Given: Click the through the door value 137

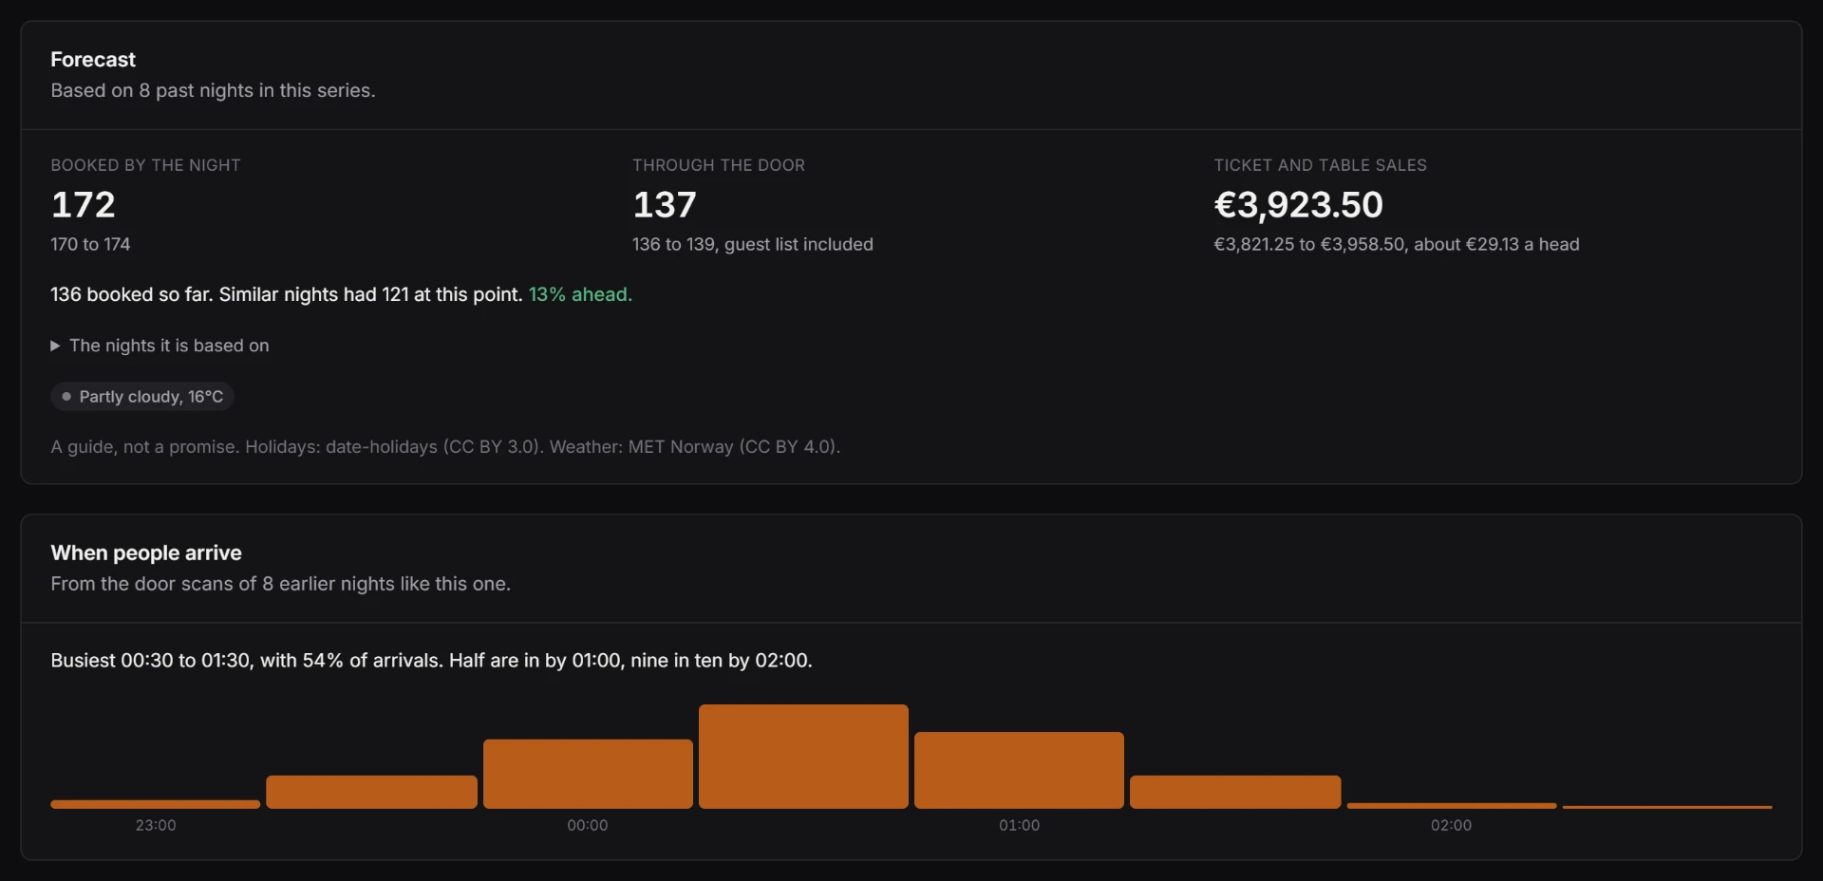Looking at the screenshot, I should click(x=665, y=204).
